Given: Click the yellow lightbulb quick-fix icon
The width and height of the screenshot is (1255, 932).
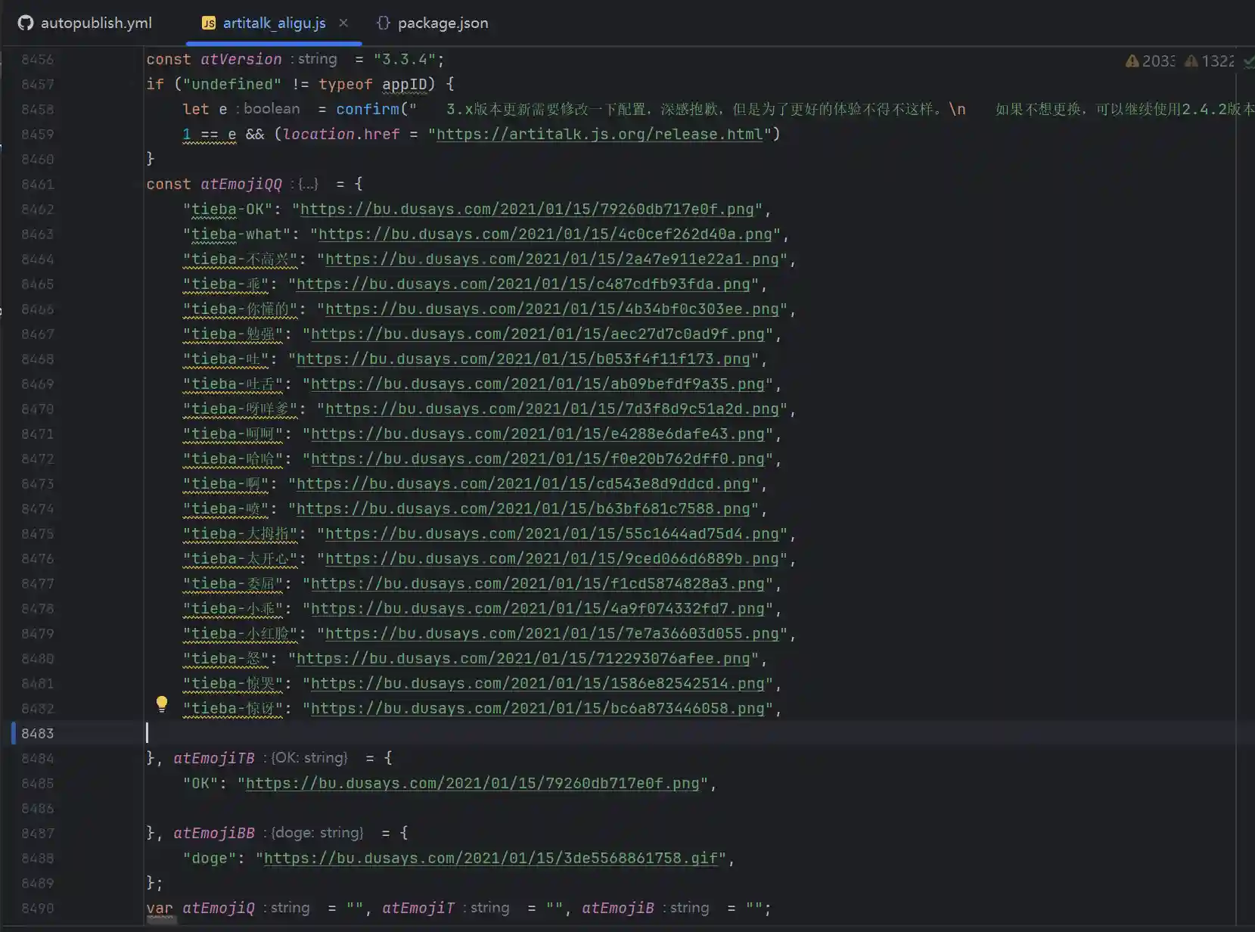Looking at the screenshot, I should 161,704.
